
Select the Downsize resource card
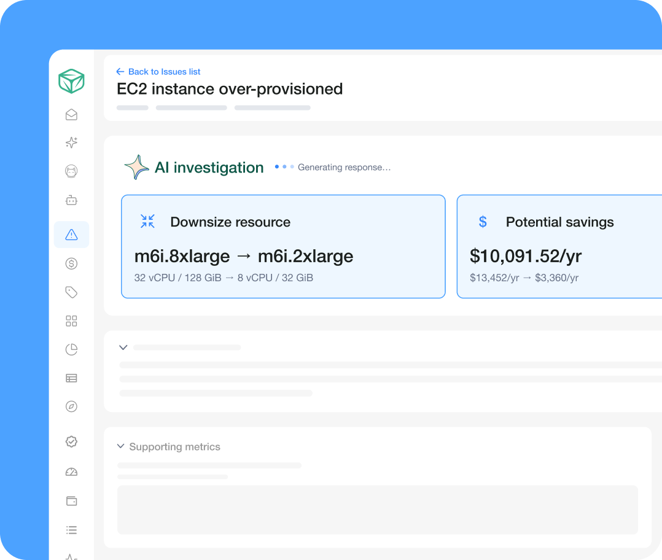(x=283, y=246)
